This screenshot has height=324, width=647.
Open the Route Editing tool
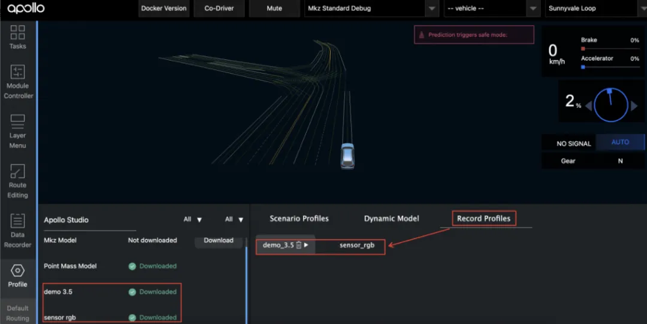(x=18, y=181)
